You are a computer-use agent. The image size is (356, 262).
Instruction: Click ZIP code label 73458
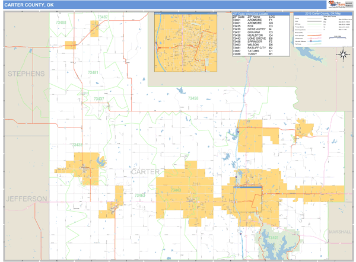pyautogui.click(x=193, y=98)
